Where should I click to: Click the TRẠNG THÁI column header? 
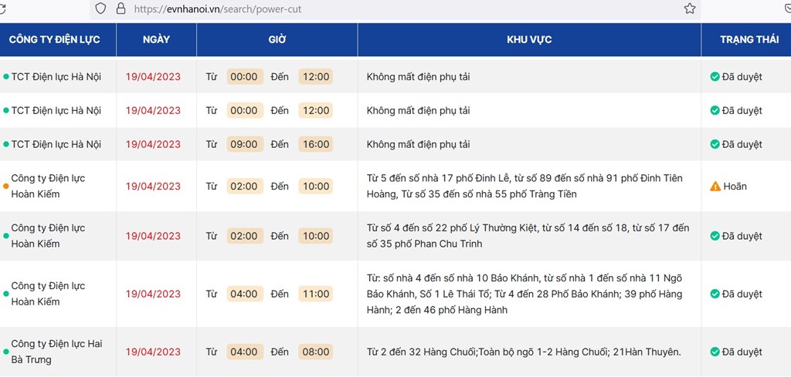tap(749, 40)
